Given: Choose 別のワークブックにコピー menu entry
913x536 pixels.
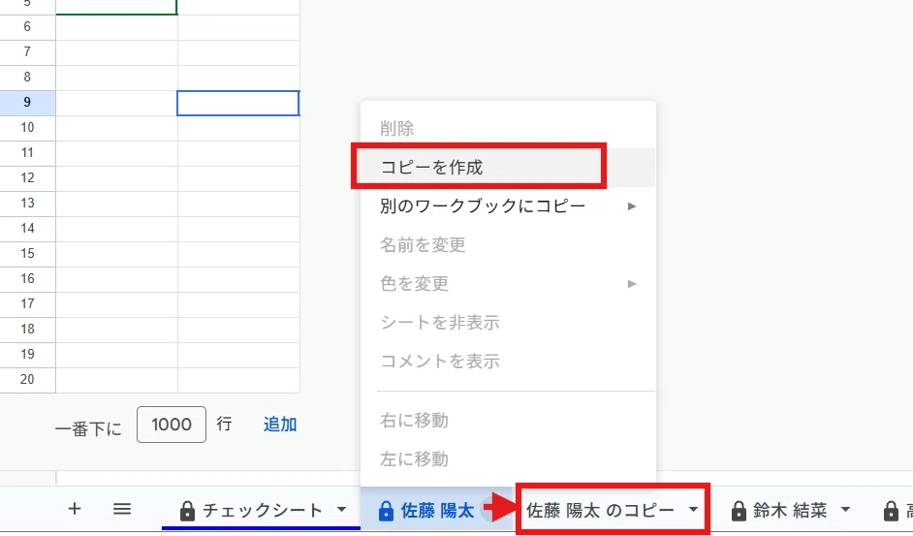Looking at the screenshot, I should [508, 206].
